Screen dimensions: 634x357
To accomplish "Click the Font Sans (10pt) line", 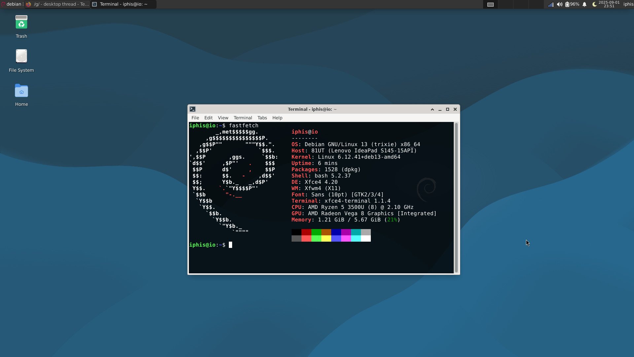I will [x=337, y=195].
